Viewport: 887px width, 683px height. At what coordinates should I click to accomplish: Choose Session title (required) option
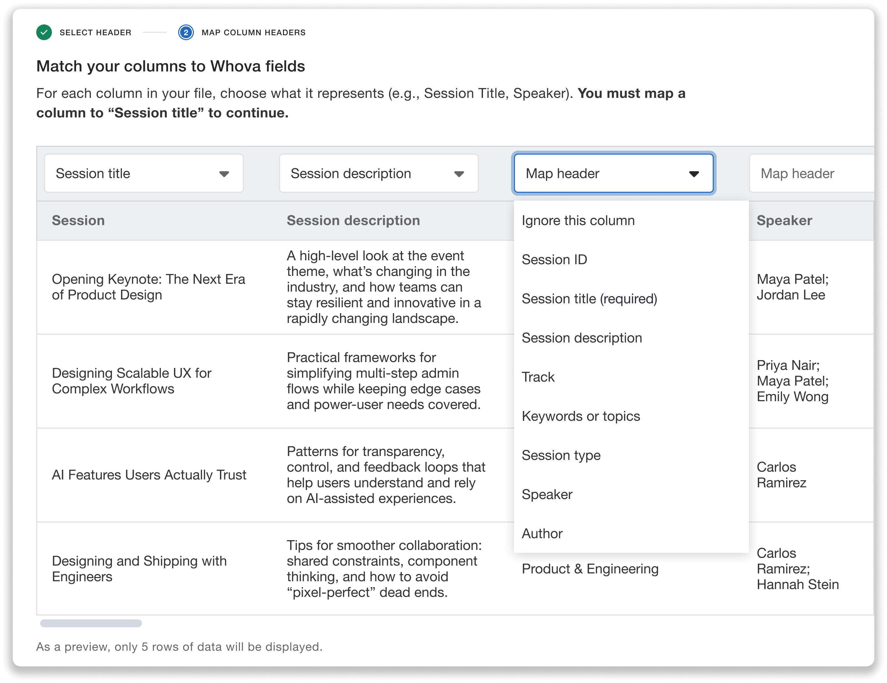tap(631, 299)
